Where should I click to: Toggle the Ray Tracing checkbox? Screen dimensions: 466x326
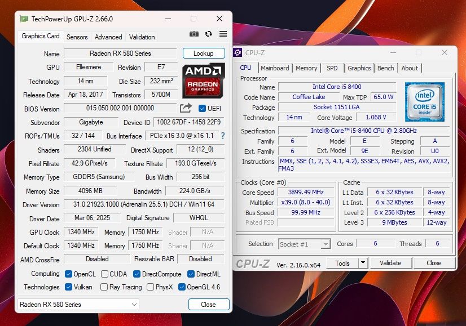(104, 287)
